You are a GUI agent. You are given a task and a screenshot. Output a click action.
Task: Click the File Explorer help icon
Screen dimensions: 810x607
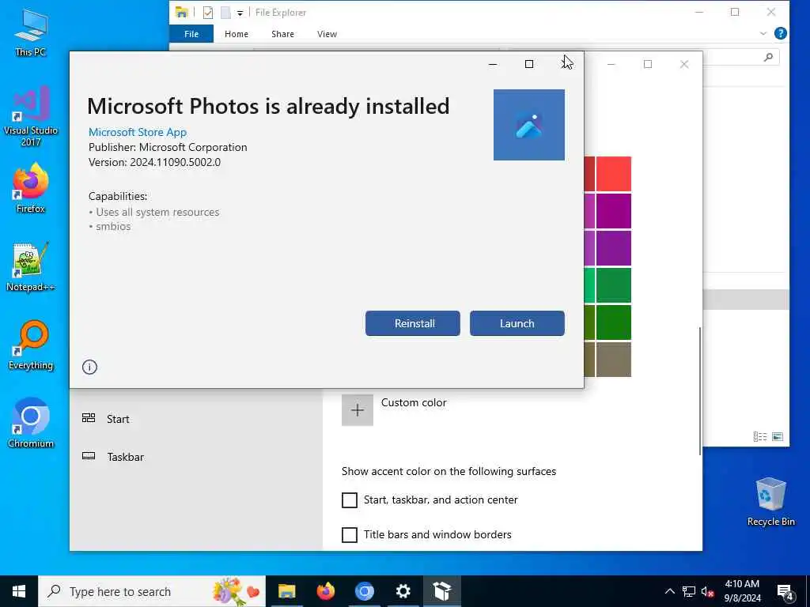[x=780, y=33]
